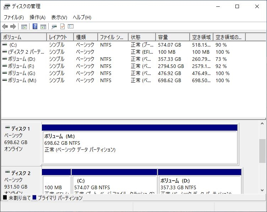Sort by the 空き領域の割合 column header

point(229,37)
